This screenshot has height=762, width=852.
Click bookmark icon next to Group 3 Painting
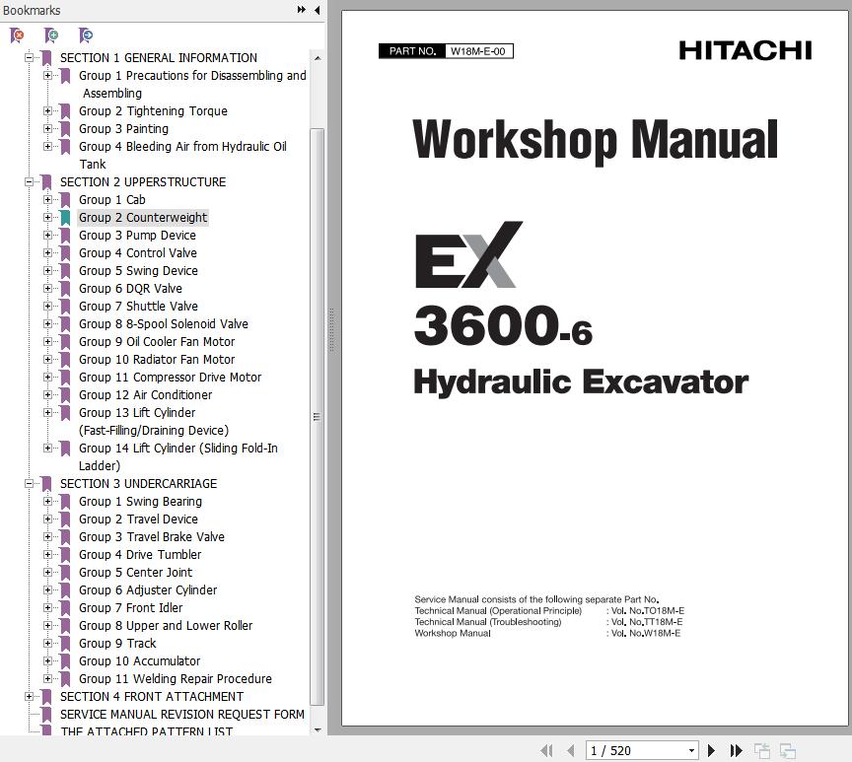pos(65,129)
